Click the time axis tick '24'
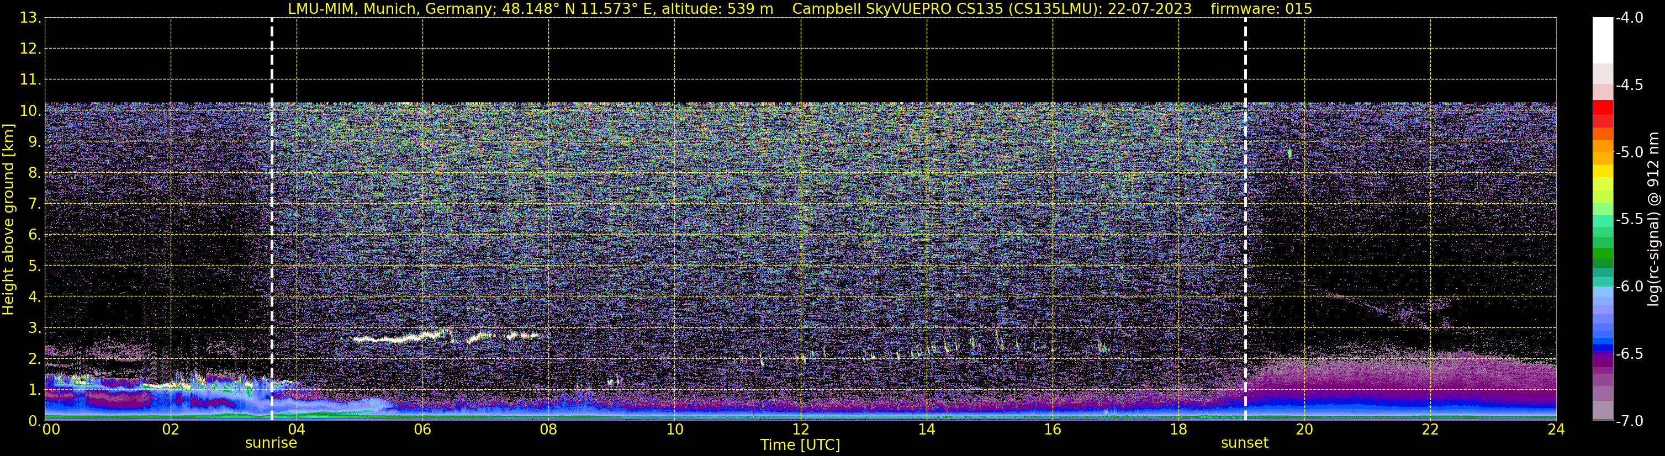The width and height of the screenshot is (1665, 456). pyautogui.click(x=1556, y=430)
